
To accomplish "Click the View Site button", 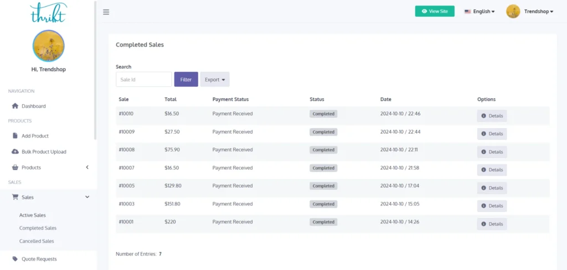I will pyautogui.click(x=435, y=11).
